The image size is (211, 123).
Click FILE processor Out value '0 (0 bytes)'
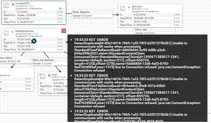click(59, 90)
